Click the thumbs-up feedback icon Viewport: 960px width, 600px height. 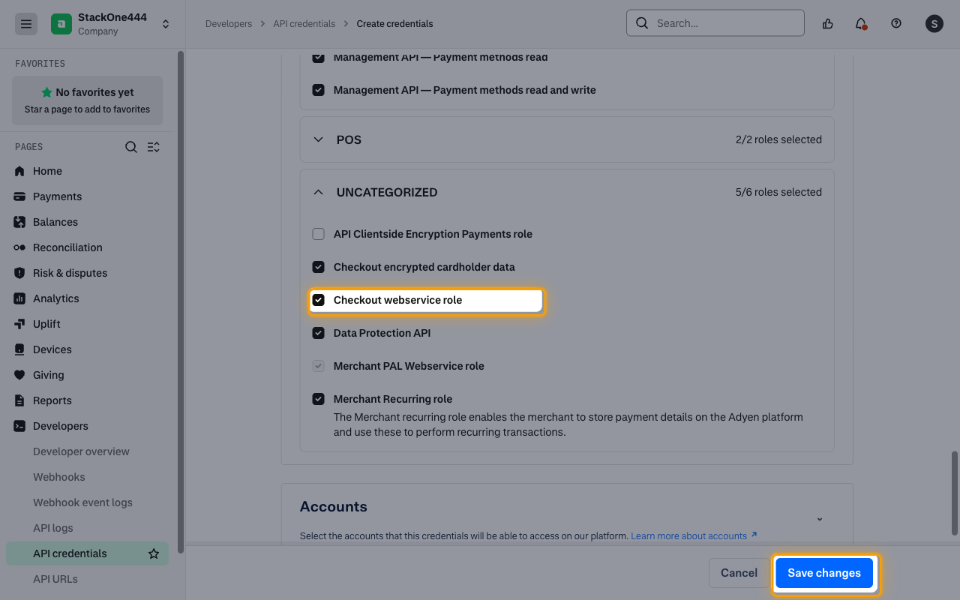point(828,23)
